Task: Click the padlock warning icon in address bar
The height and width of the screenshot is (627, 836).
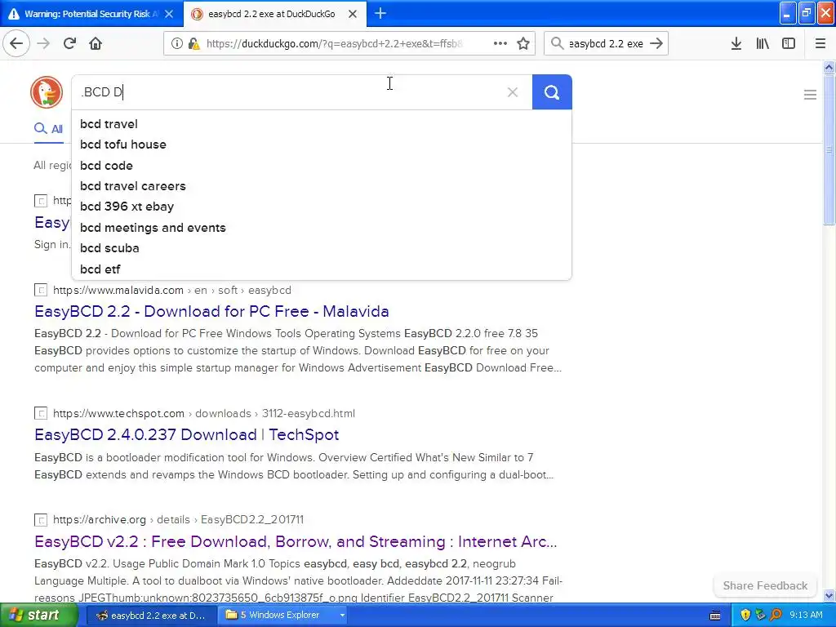Action: coord(194,44)
